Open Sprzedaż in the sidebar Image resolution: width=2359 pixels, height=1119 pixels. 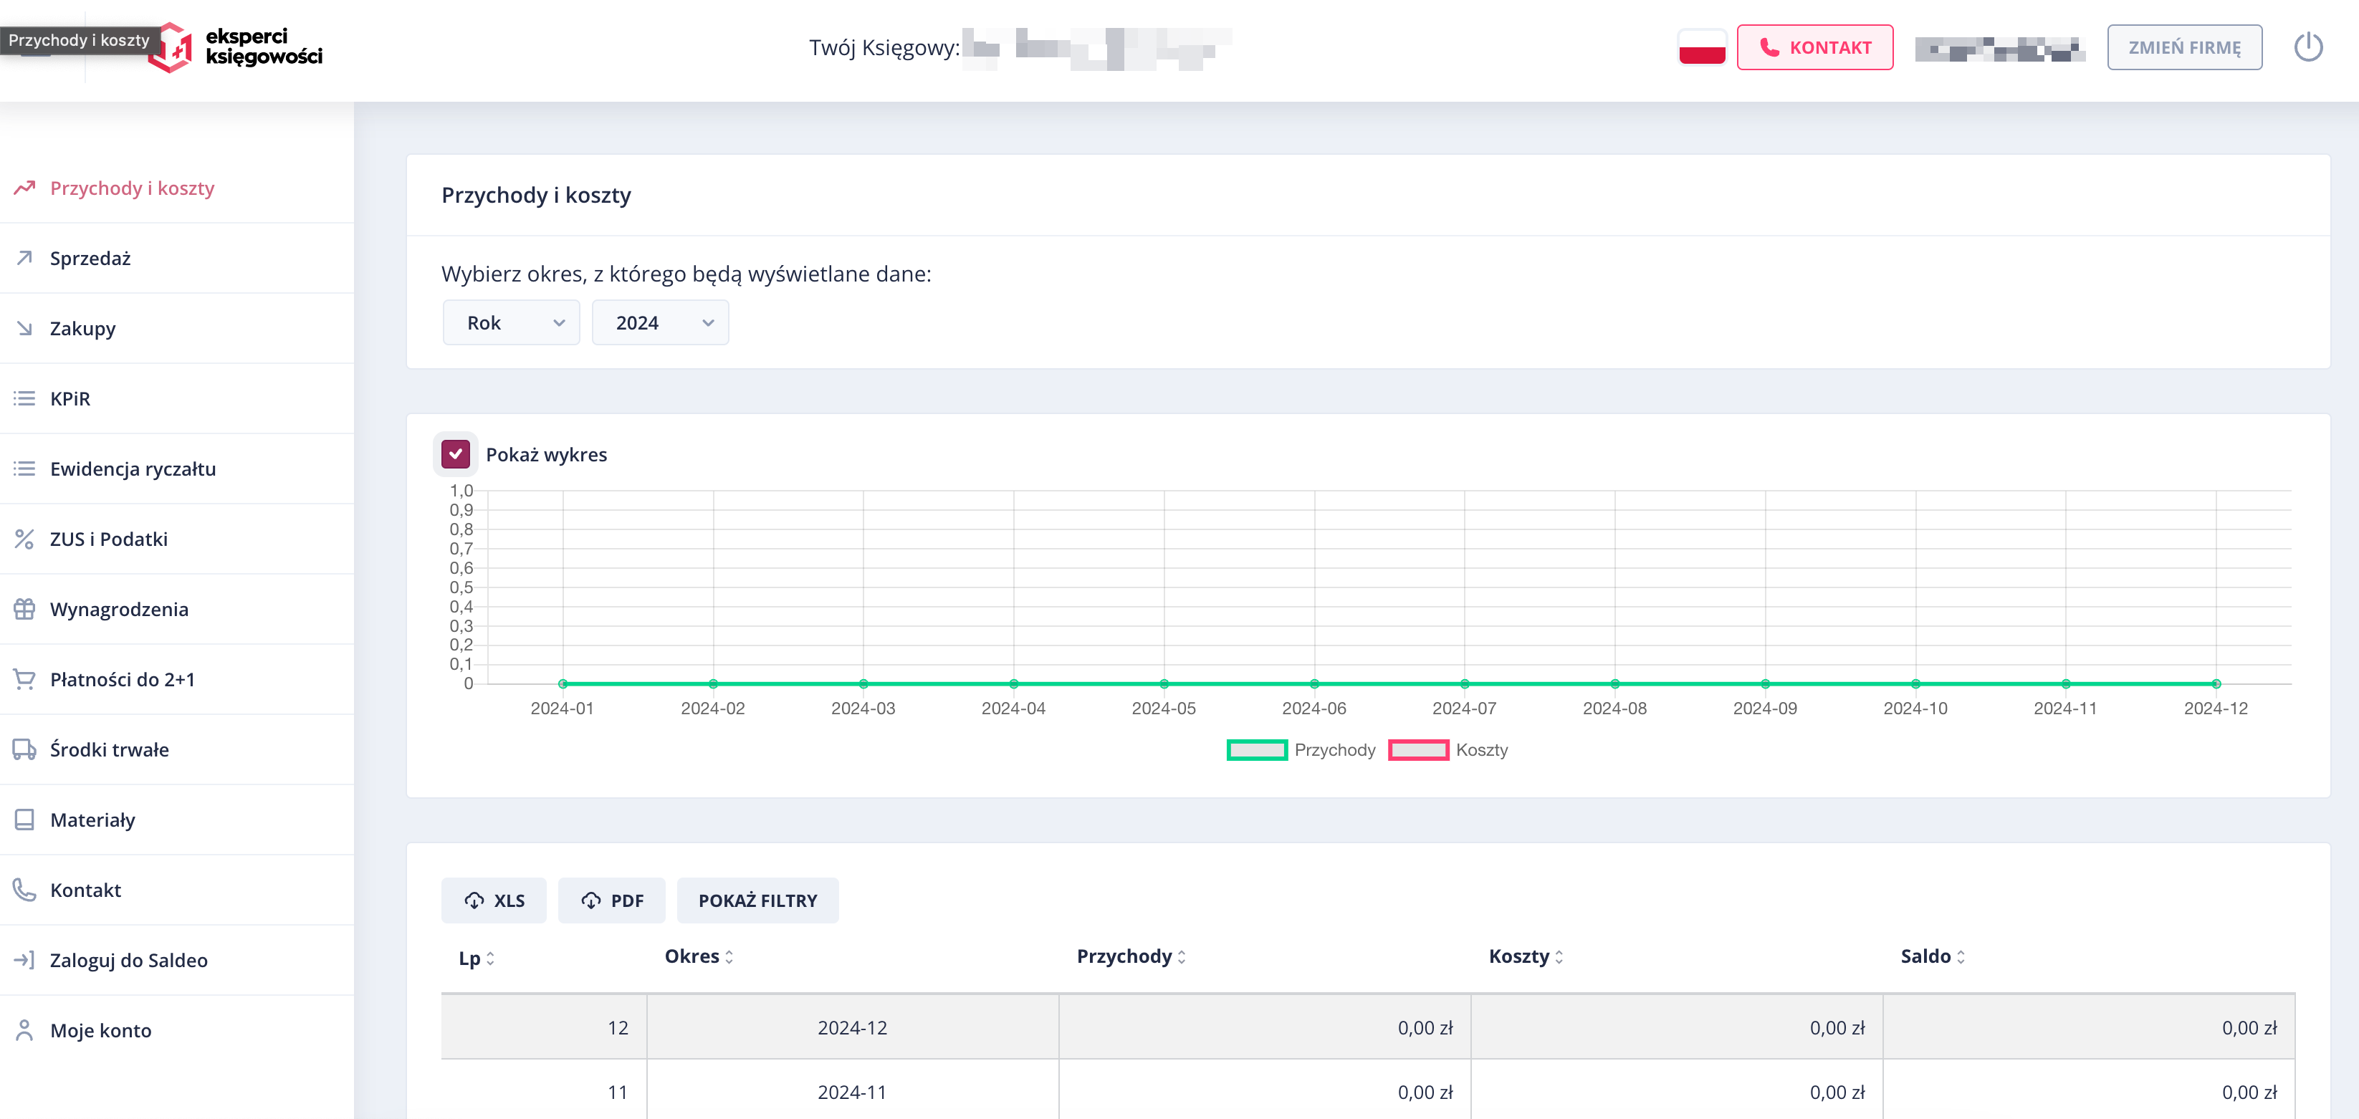tap(90, 258)
